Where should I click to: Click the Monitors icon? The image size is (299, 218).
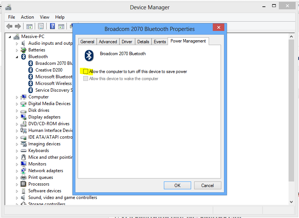[x=24, y=164]
